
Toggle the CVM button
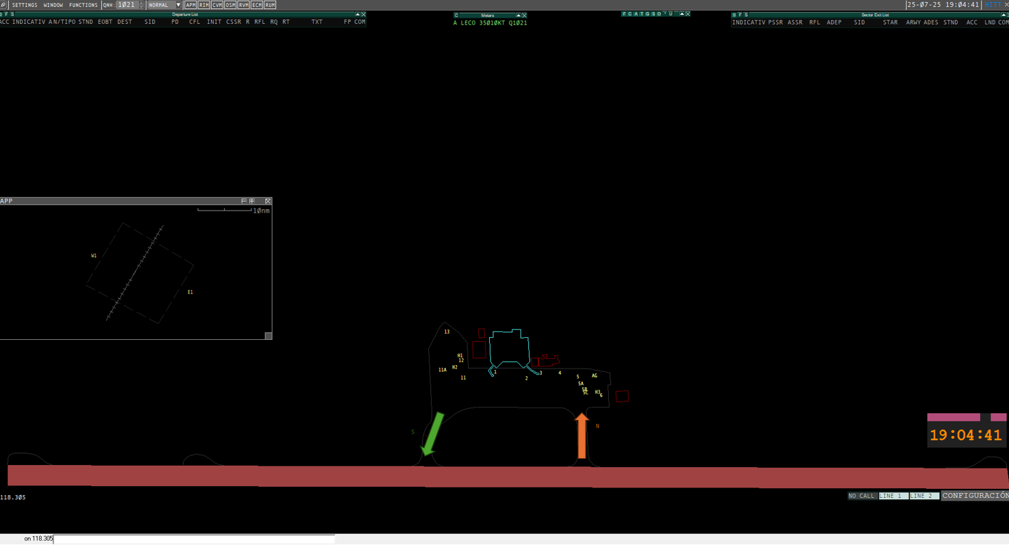coord(217,5)
